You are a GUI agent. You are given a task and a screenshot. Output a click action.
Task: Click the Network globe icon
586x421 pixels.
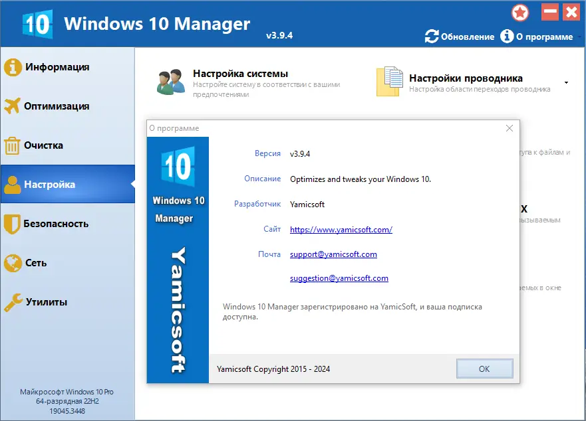pos(13,263)
